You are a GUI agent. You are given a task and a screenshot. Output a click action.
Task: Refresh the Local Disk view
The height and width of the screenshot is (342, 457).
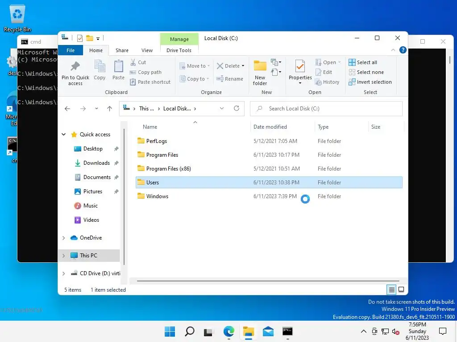[237, 108]
